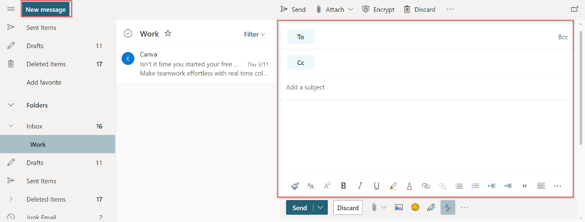Open the font color picker
The image size is (585, 222).
pyautogui.click(x=409, y=186)
